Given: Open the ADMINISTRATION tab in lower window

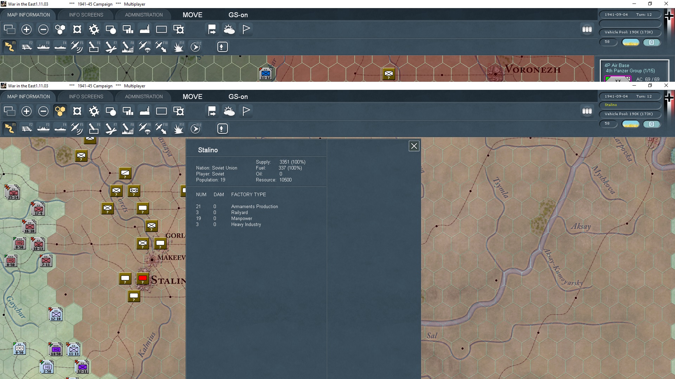Looking at the screenshot, I should click(x=144, y=97).
